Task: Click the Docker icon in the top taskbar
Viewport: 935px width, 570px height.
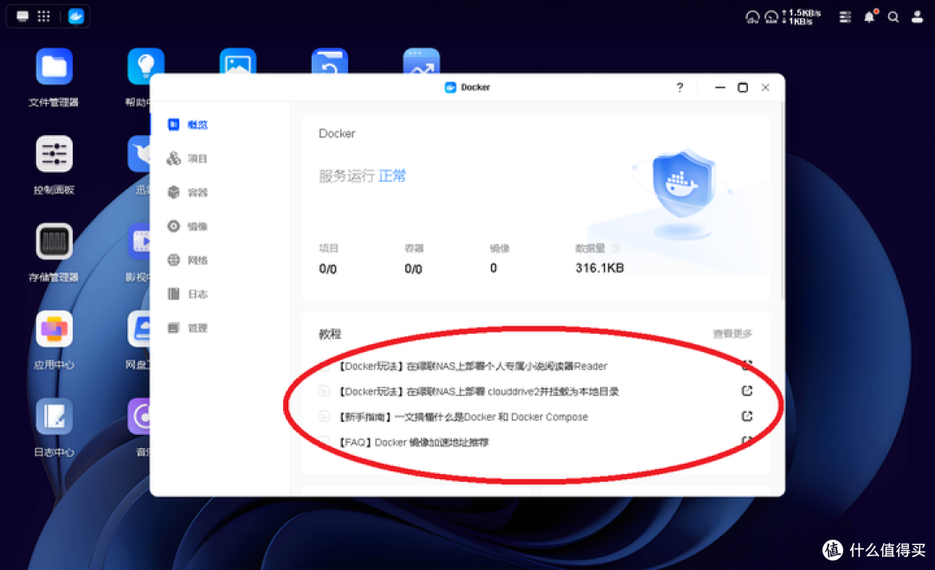Action: pos(75,16)
